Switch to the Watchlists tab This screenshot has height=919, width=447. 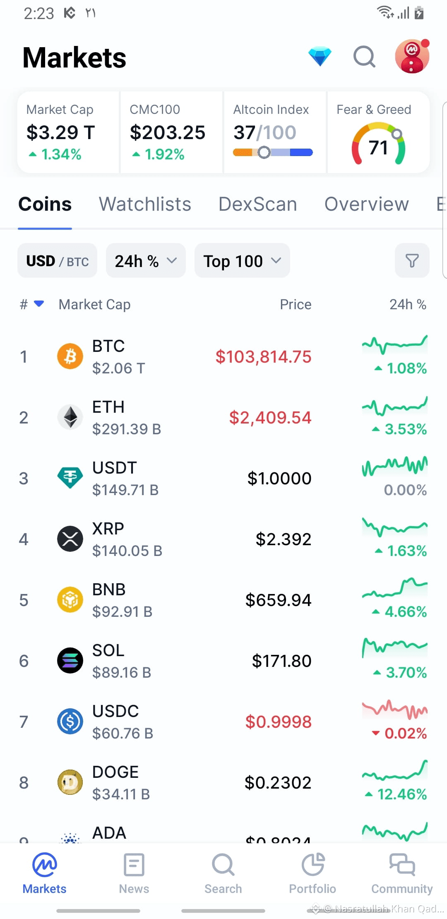pyautogui.click(x=145, y=204)
